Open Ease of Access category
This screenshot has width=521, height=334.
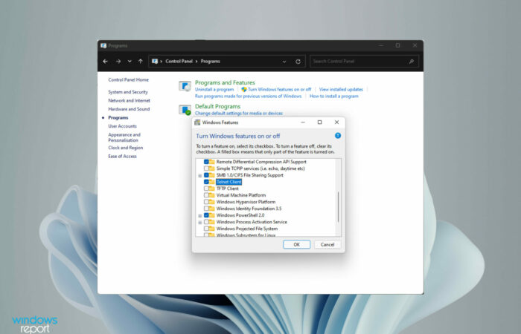[122, 157]
